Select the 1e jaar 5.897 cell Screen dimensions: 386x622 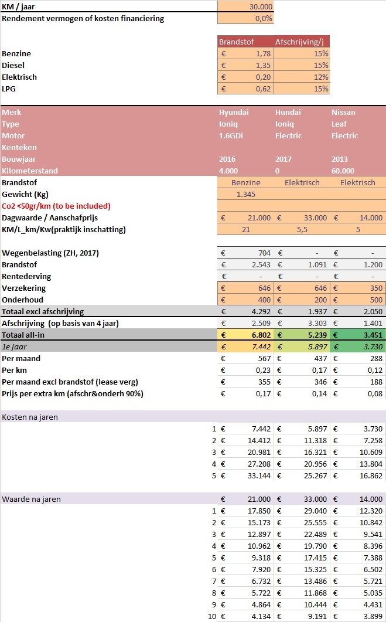(302, 346)
